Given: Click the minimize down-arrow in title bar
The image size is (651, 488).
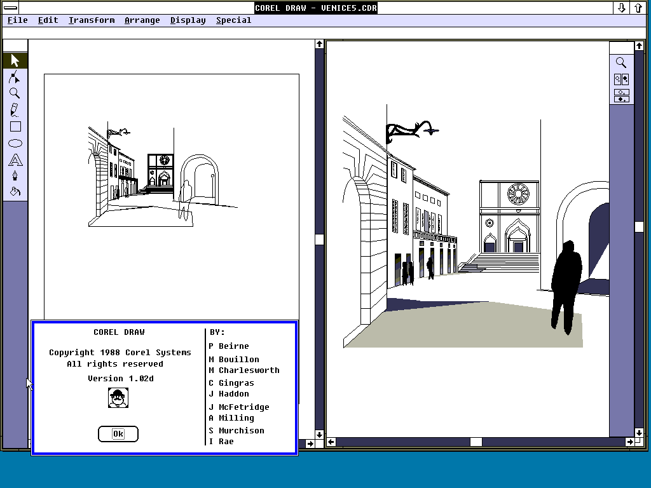Looking at the screenshot, I should [x=622, y=8].
